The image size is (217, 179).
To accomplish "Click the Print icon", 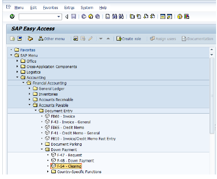I will click(108, 17).
